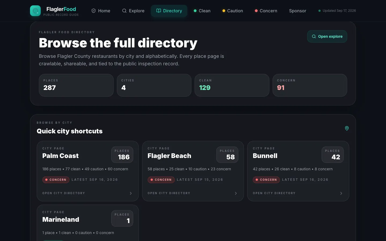
Task: Open the Caution nav link
Action: click(x=233, y=11)
